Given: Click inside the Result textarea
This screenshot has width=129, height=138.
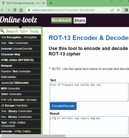Looking at the screenshot, I should [x=89, y=125].
